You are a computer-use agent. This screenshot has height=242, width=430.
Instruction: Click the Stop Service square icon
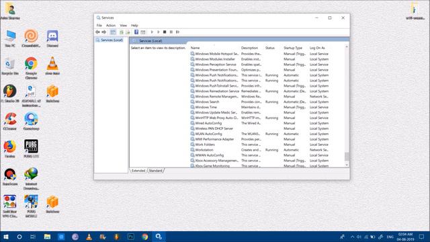165,32
